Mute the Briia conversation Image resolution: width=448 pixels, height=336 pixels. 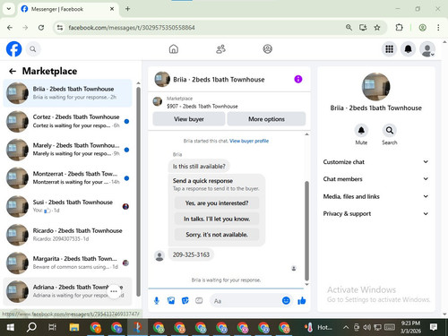[361, 131]
